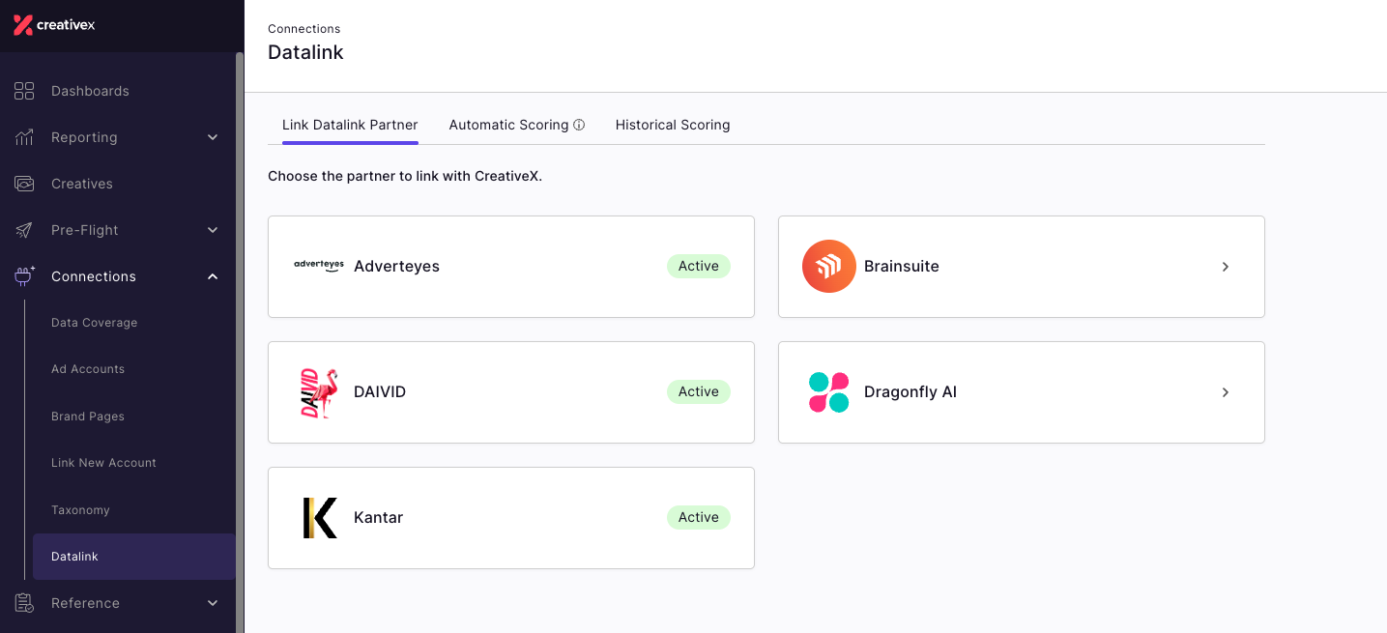Click the Kantar partner name
Image resolution: width=1387 pixels, height=633 pixels.
pos(378,518)
